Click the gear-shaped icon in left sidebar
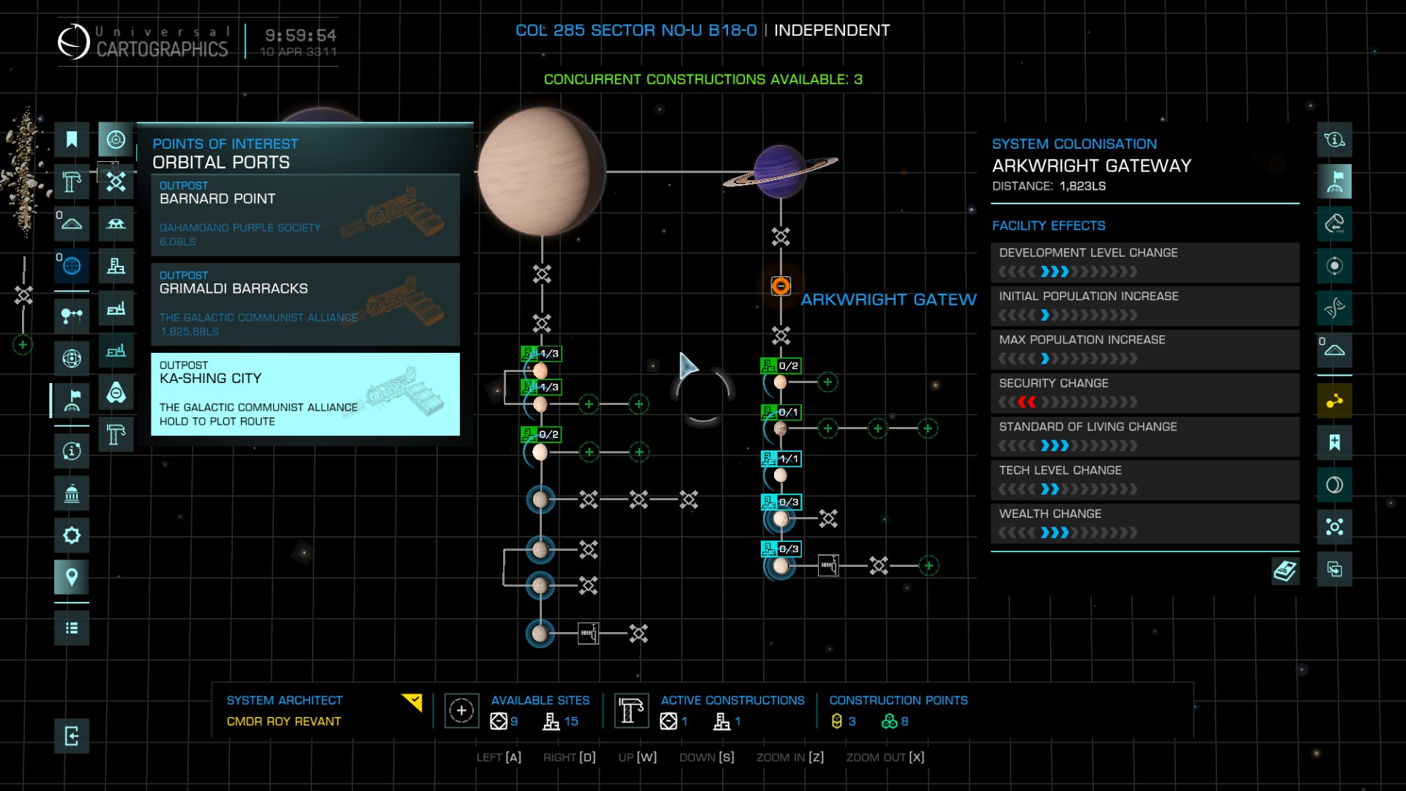The image size is (1406, 791). click(72, 535)
